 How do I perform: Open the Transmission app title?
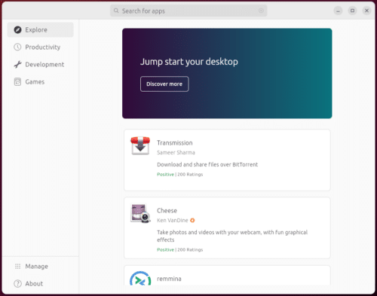(175, 143)
